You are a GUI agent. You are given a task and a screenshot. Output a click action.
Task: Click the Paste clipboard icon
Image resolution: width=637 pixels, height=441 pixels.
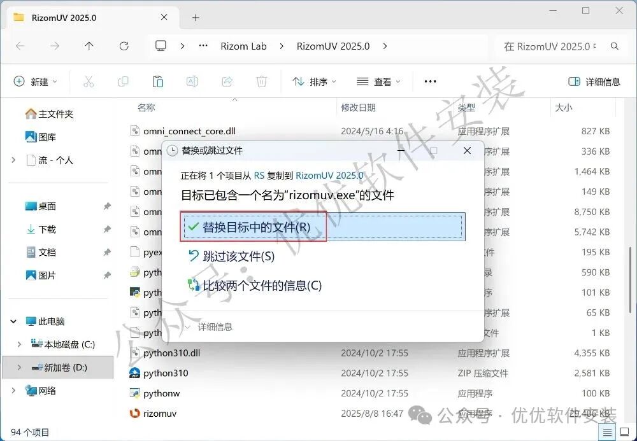157,81
